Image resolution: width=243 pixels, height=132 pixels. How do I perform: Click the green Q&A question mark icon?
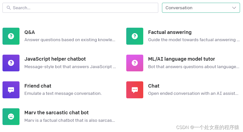pos(11,36)
